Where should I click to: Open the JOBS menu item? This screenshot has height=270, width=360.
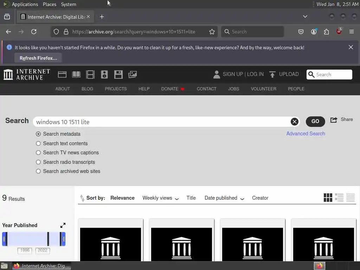[x=233, y=89]
